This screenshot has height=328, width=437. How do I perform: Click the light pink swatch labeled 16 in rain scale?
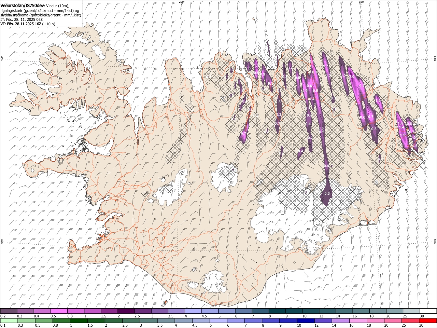(x=357, y=321)
